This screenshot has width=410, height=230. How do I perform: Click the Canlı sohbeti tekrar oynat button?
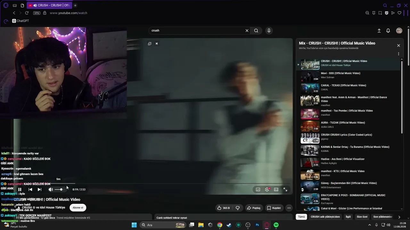pyautogui.click(x=172, y=218)
